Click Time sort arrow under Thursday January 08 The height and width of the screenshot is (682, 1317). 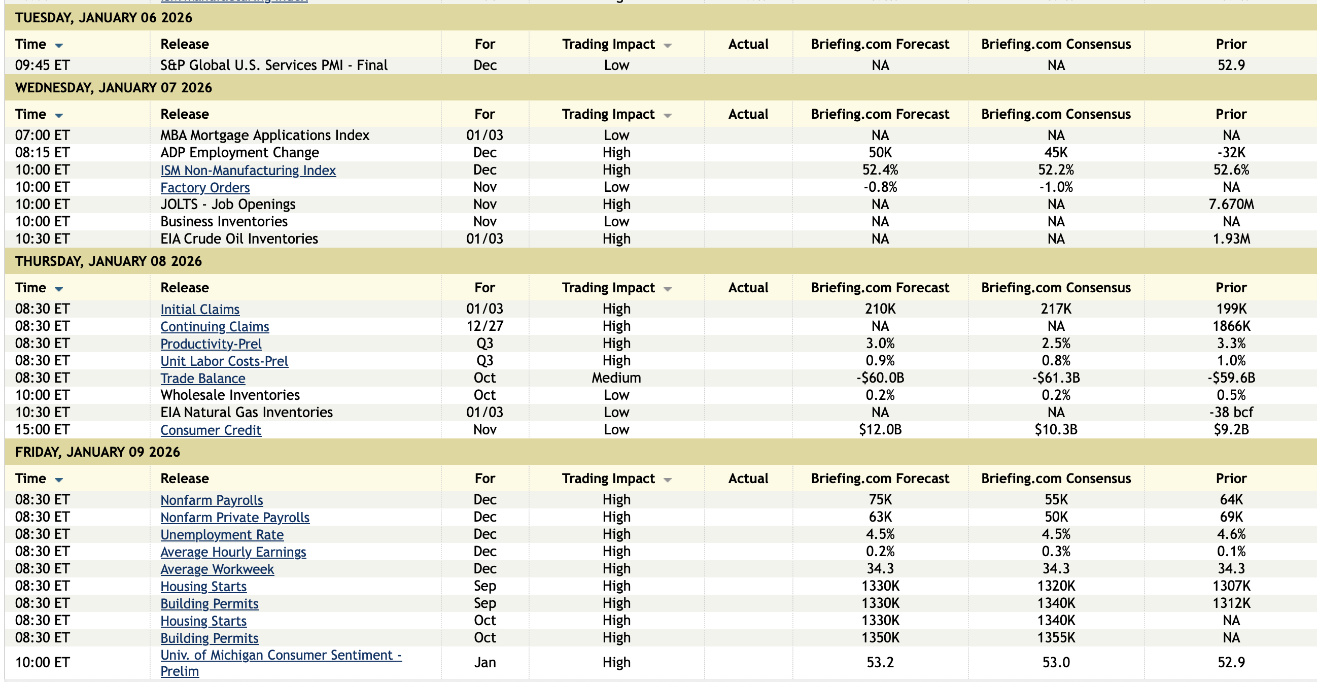coord(59,289)
